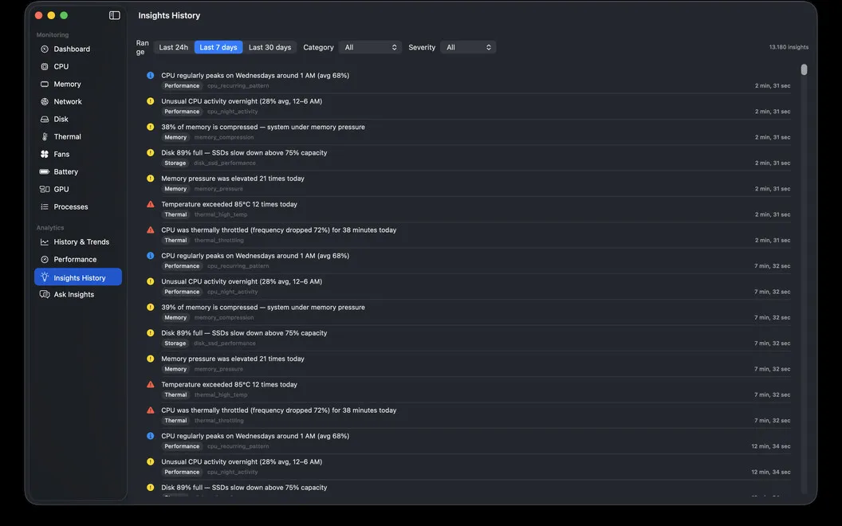Go to the Network section
Screen dimensions: 842x526
[x=78, y=101]
